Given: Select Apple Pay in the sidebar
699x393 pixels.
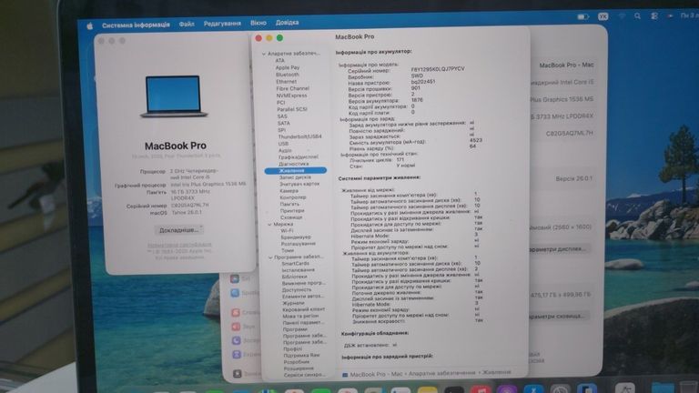Looking at the screenshot, I should click(x=288, y=67).
